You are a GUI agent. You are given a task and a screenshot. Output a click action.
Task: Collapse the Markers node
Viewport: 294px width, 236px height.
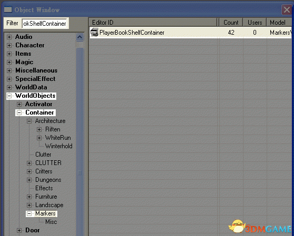[x=29, y=214]
